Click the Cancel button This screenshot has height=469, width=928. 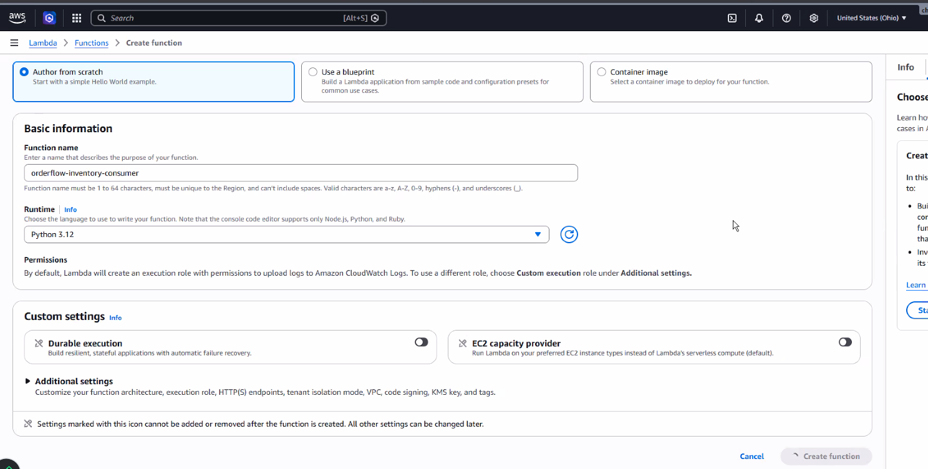[752, 457]
